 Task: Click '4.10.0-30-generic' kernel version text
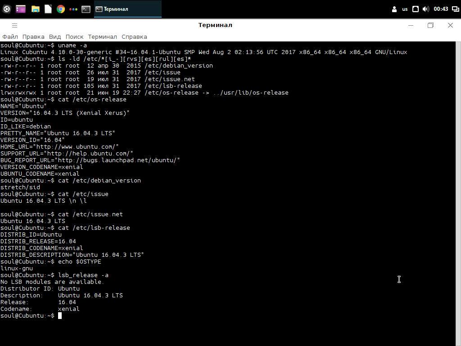click(81, 52)
